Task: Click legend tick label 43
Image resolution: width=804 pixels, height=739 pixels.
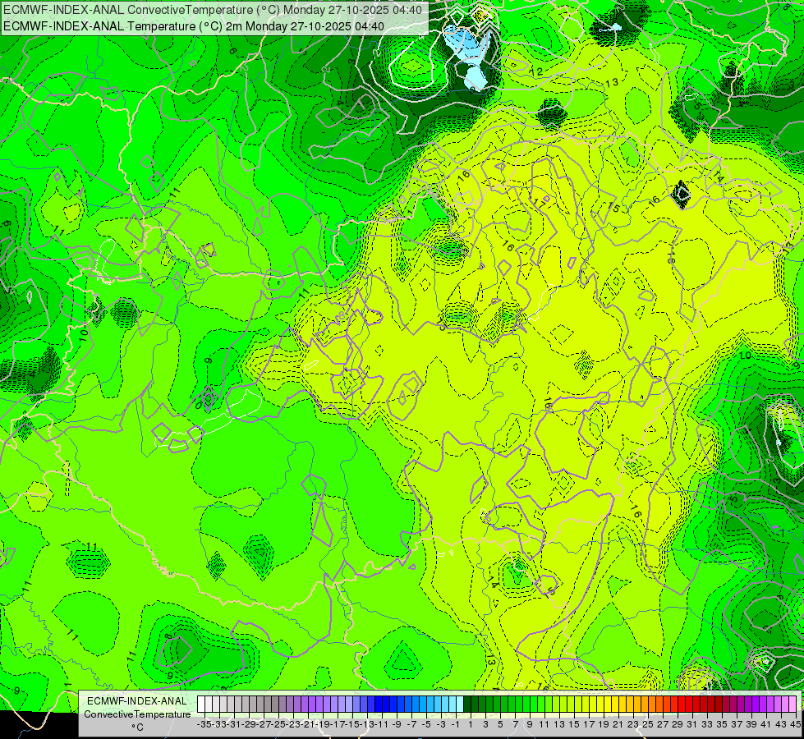Action: 781,724
